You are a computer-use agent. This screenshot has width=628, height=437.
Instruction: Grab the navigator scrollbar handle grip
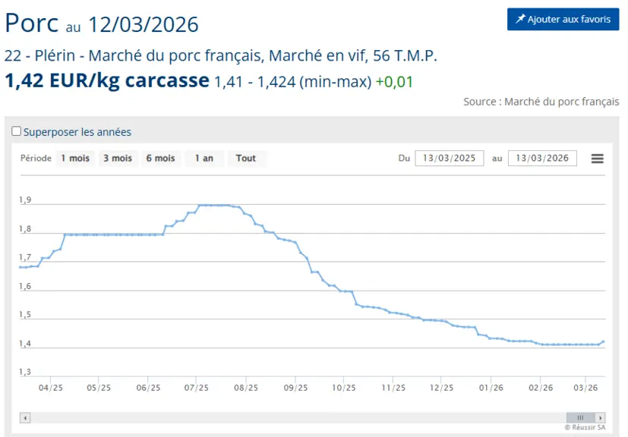click(580, 418)
